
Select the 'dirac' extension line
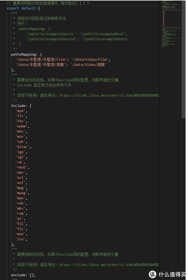pyautogui.click(x=22, y=147)
